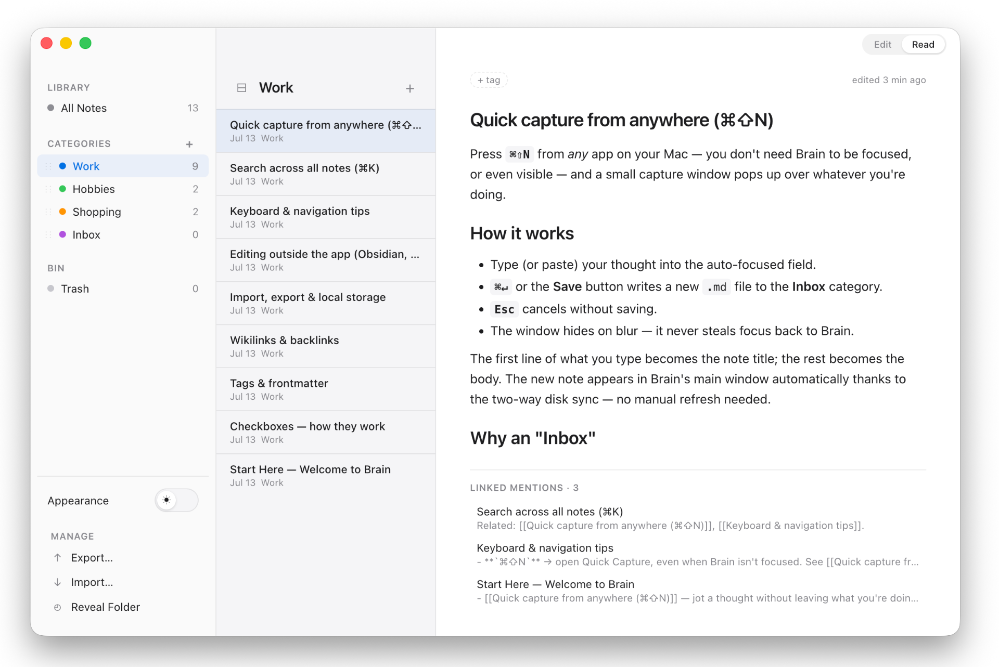Viewport: 999px width, 667px height.
Task: Open Checkboxes — how they work note
Action: pyautogui.click(x=326, y=433)
